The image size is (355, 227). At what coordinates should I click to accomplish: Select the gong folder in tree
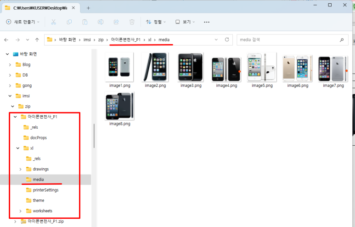tap(23, 85)
